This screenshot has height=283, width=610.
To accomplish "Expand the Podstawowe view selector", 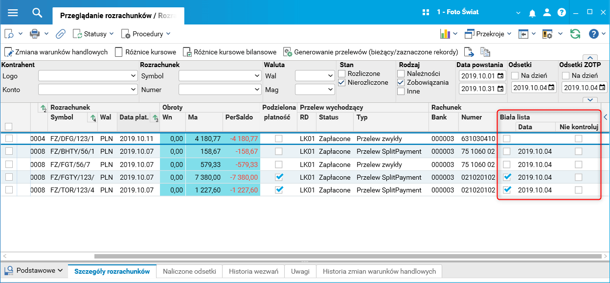I will pyautogui.click(x=34, y=270).
